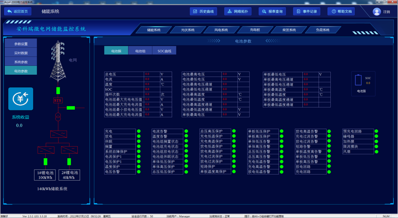The image size is (398, 218).
Task: Click the green breaker below the tower
Action: [58, 91]
